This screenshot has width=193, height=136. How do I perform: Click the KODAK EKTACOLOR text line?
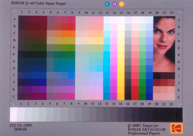146,130
